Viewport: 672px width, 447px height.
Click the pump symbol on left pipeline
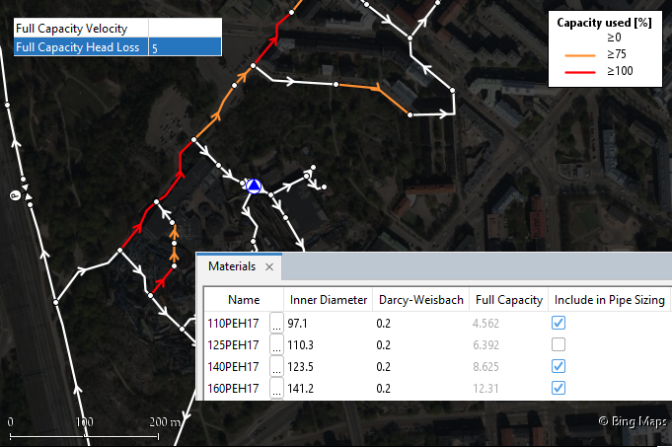(x=17, y=195)
